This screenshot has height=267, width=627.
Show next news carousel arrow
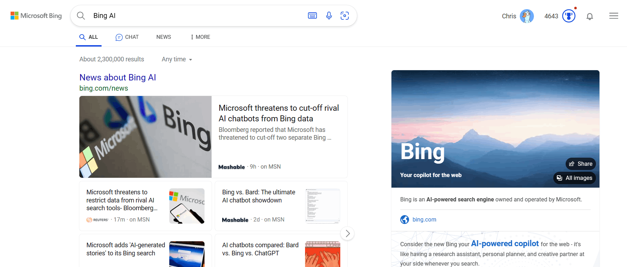pos(347,233)
